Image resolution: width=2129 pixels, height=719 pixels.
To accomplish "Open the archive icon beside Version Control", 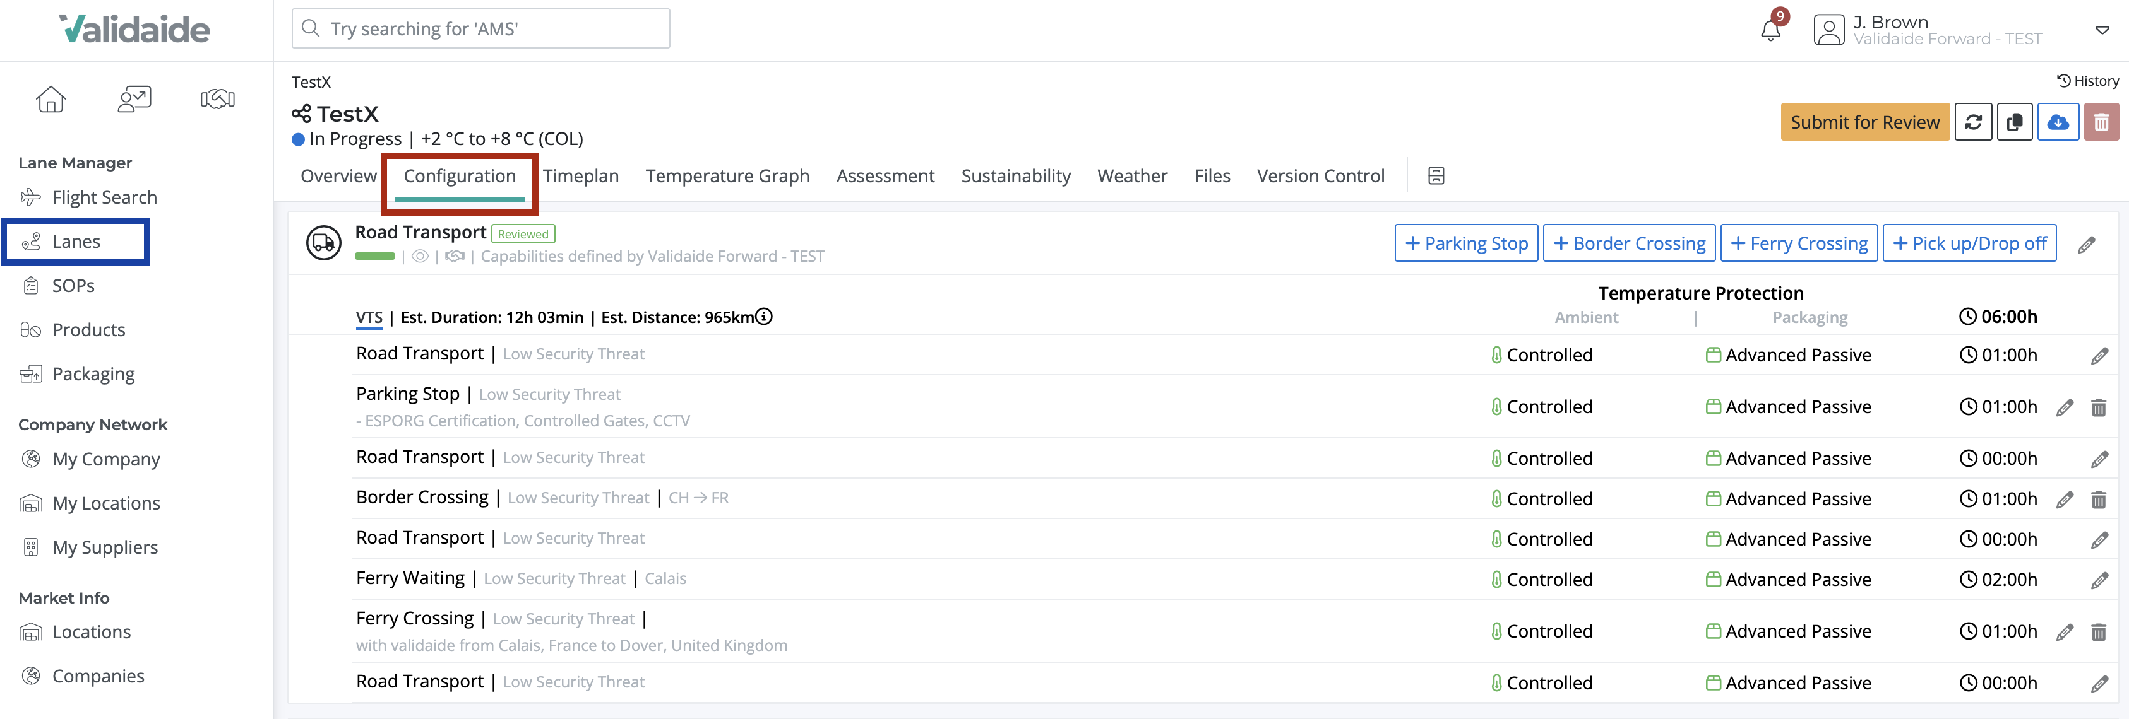I will 1436,175.
